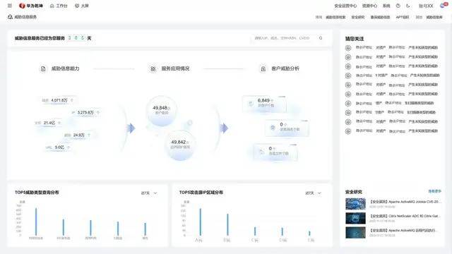This screenshot has height=254, width=452.
Task: Open 安全运营中心 in top navigation
Action: click(x=345, y=6)
